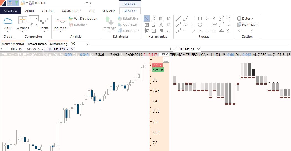The height and width of the screenshot is (151, 291).
Task: Switch to the OPERAR ribbon tab
Action: click(48, 11)
